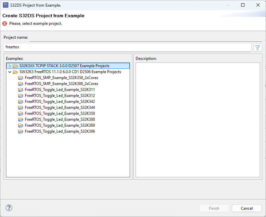Viewport: 266px width, 217px height.
Task: Click folder icon of FreeRTOS_Toggle_Led_Example_S32K358
Action: (21, 113)
